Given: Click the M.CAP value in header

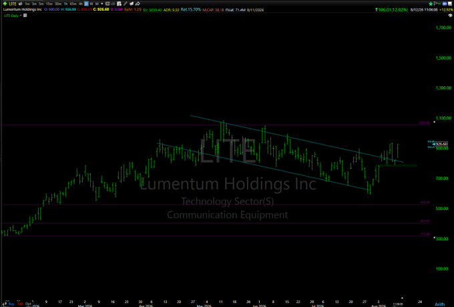Looking at the screenshot, I should pos(213,9).
